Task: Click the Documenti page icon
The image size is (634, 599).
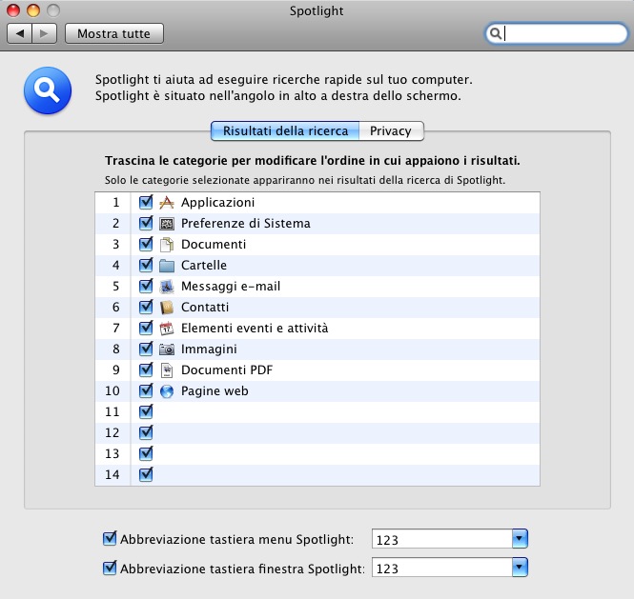Action: tap(166, 245)
